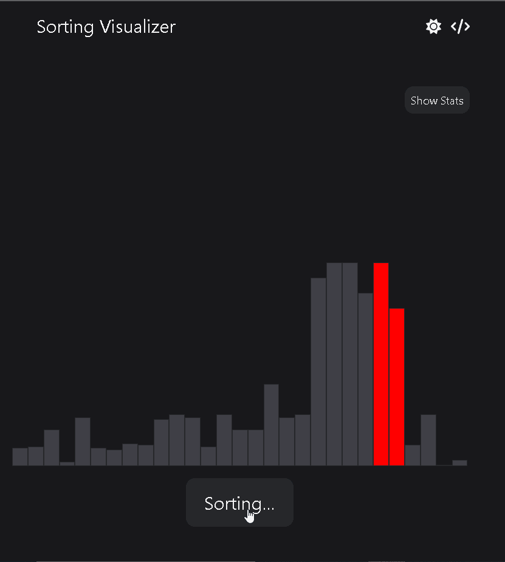Open the source code brackets icon
This screenshot has width=505, height=562.
coord(460,27)
